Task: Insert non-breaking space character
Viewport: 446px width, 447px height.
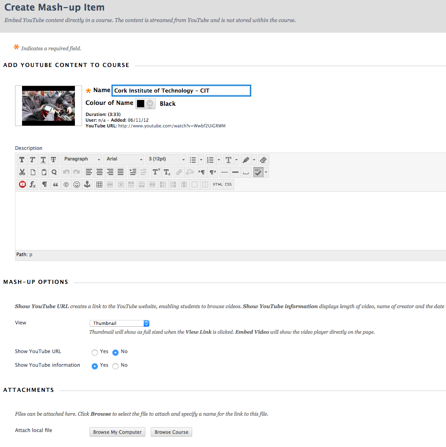Action: tap(246, 172)
